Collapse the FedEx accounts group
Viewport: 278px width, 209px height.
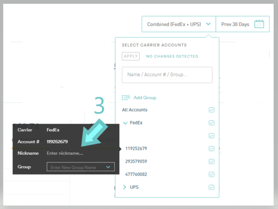(x=125, y=123)
